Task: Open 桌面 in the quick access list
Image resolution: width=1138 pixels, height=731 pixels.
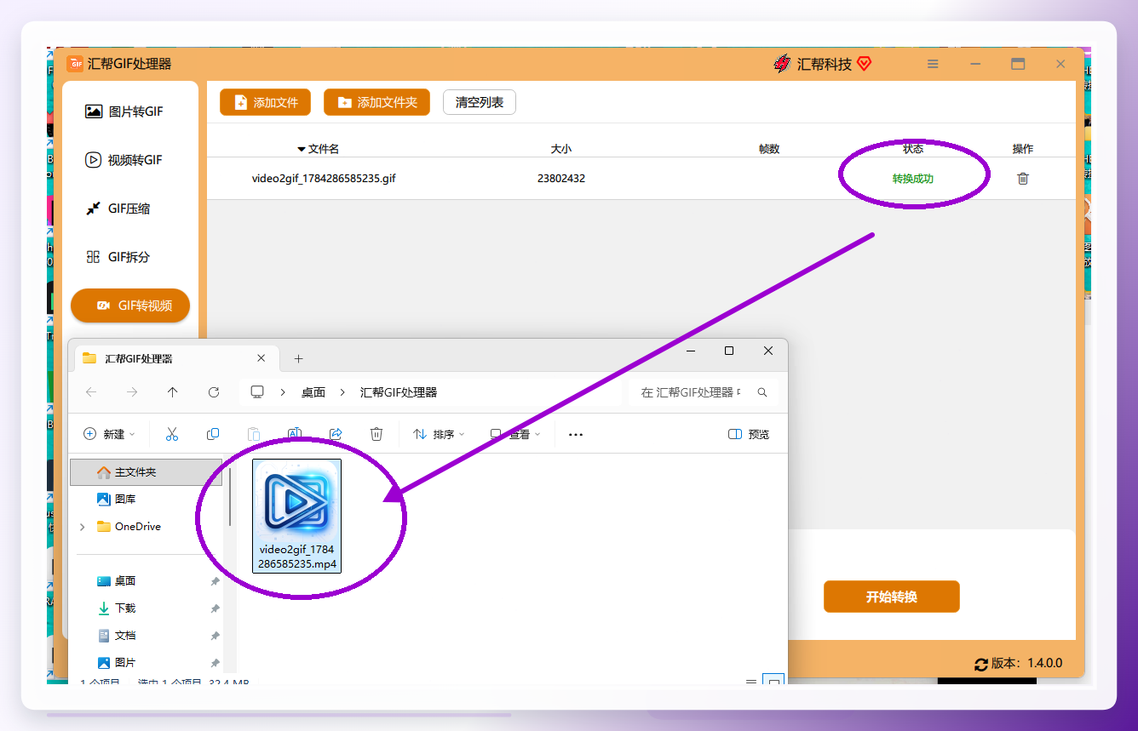Action: tap(125, 581)
